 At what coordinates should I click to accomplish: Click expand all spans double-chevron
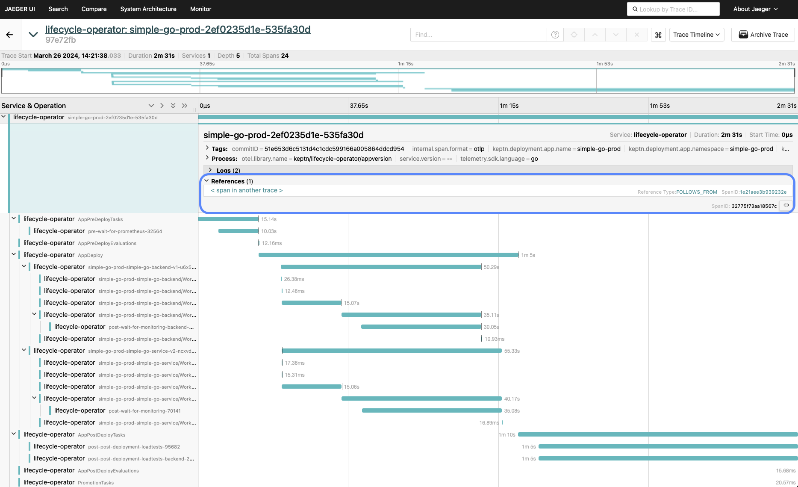[173, 106]
